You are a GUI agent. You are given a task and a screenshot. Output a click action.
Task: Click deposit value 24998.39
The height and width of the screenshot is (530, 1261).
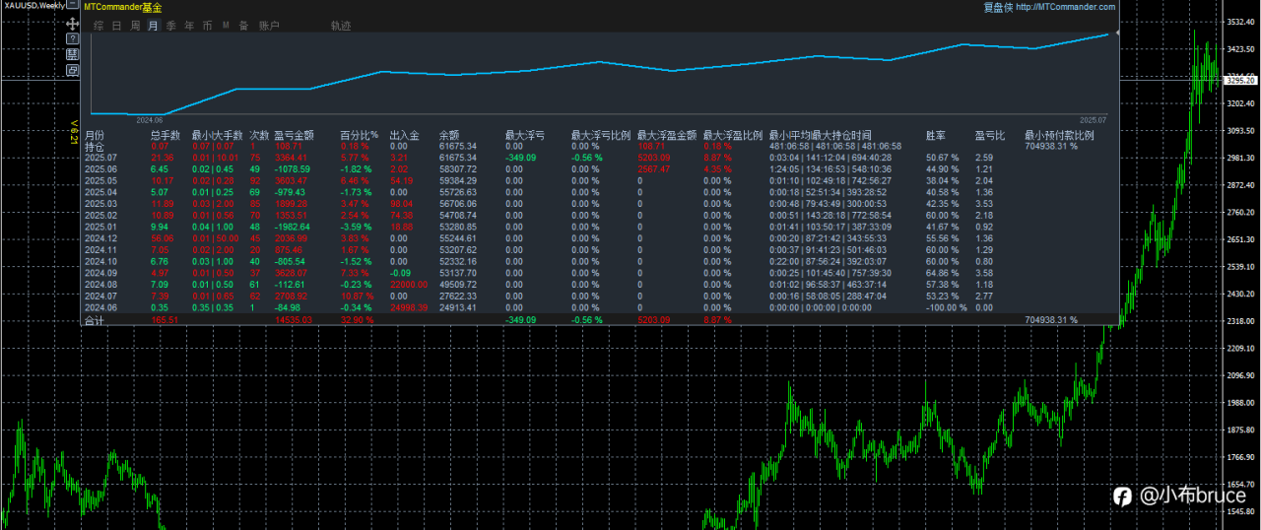pos(409,307)
